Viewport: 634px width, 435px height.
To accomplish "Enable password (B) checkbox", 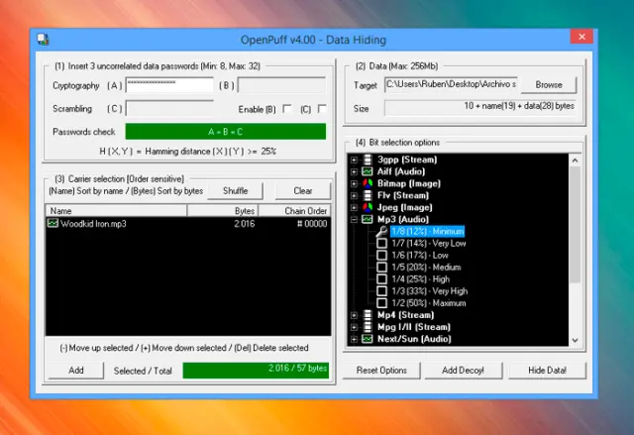I will click(x=286, y=109).
